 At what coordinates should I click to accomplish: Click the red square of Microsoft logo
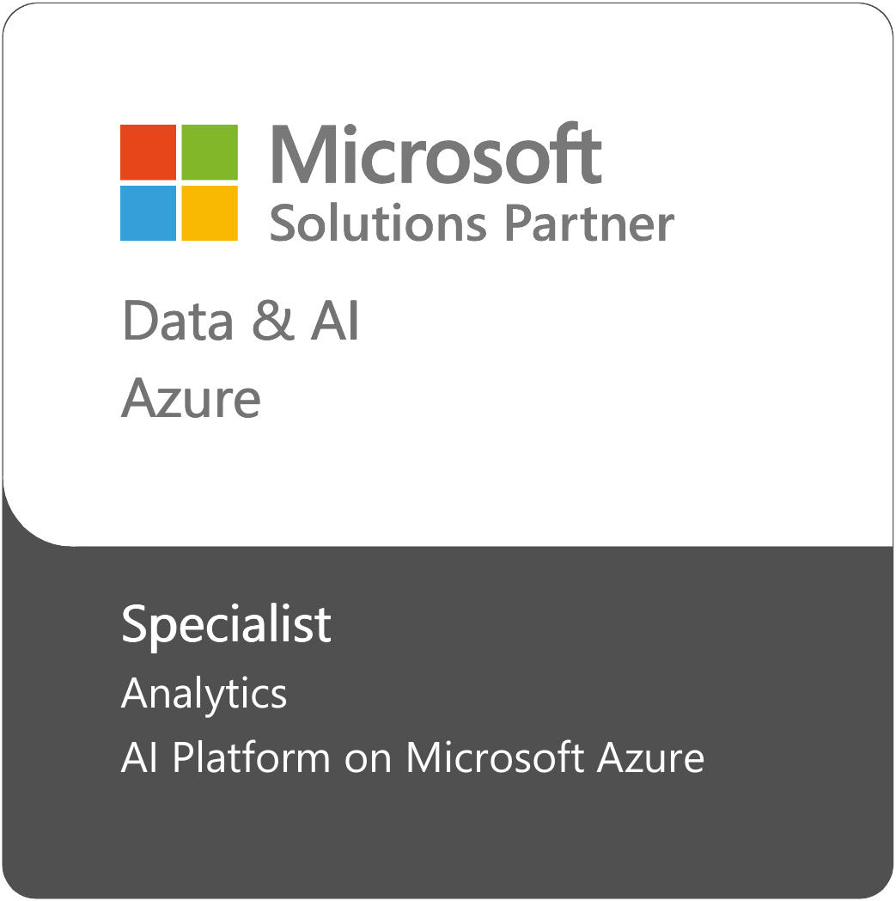click(x=148, y=152)
